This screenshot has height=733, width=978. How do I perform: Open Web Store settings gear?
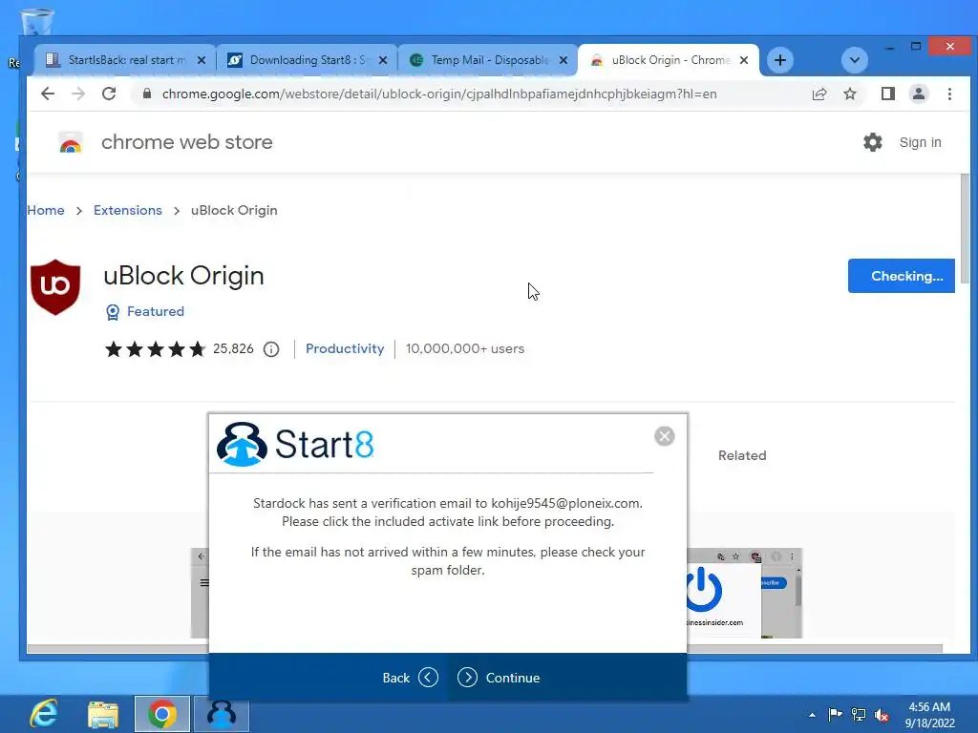click(873, 142)
